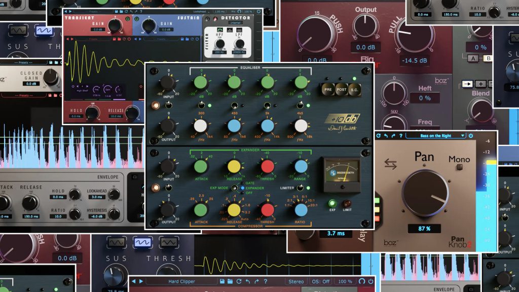
Task: Click undo in Hard Clipper toolbar
Action: click(x=248, y=281)
